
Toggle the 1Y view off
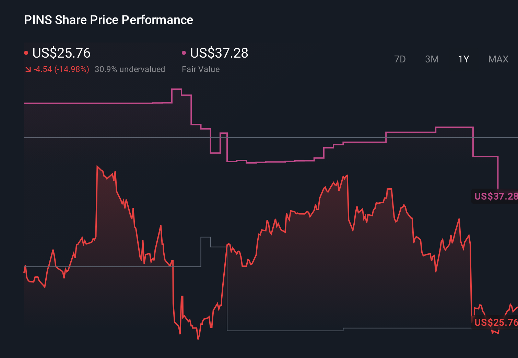click(463, 59)
